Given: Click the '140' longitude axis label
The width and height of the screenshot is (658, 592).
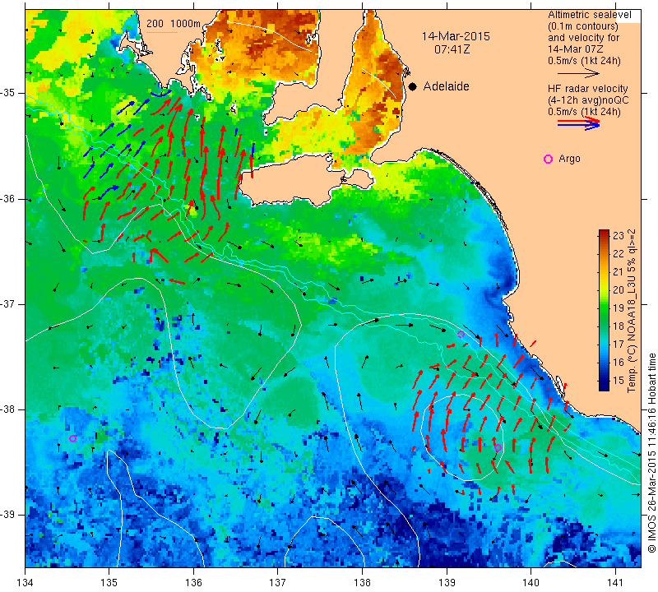Looking at the screenshot, I should [531, 583].
